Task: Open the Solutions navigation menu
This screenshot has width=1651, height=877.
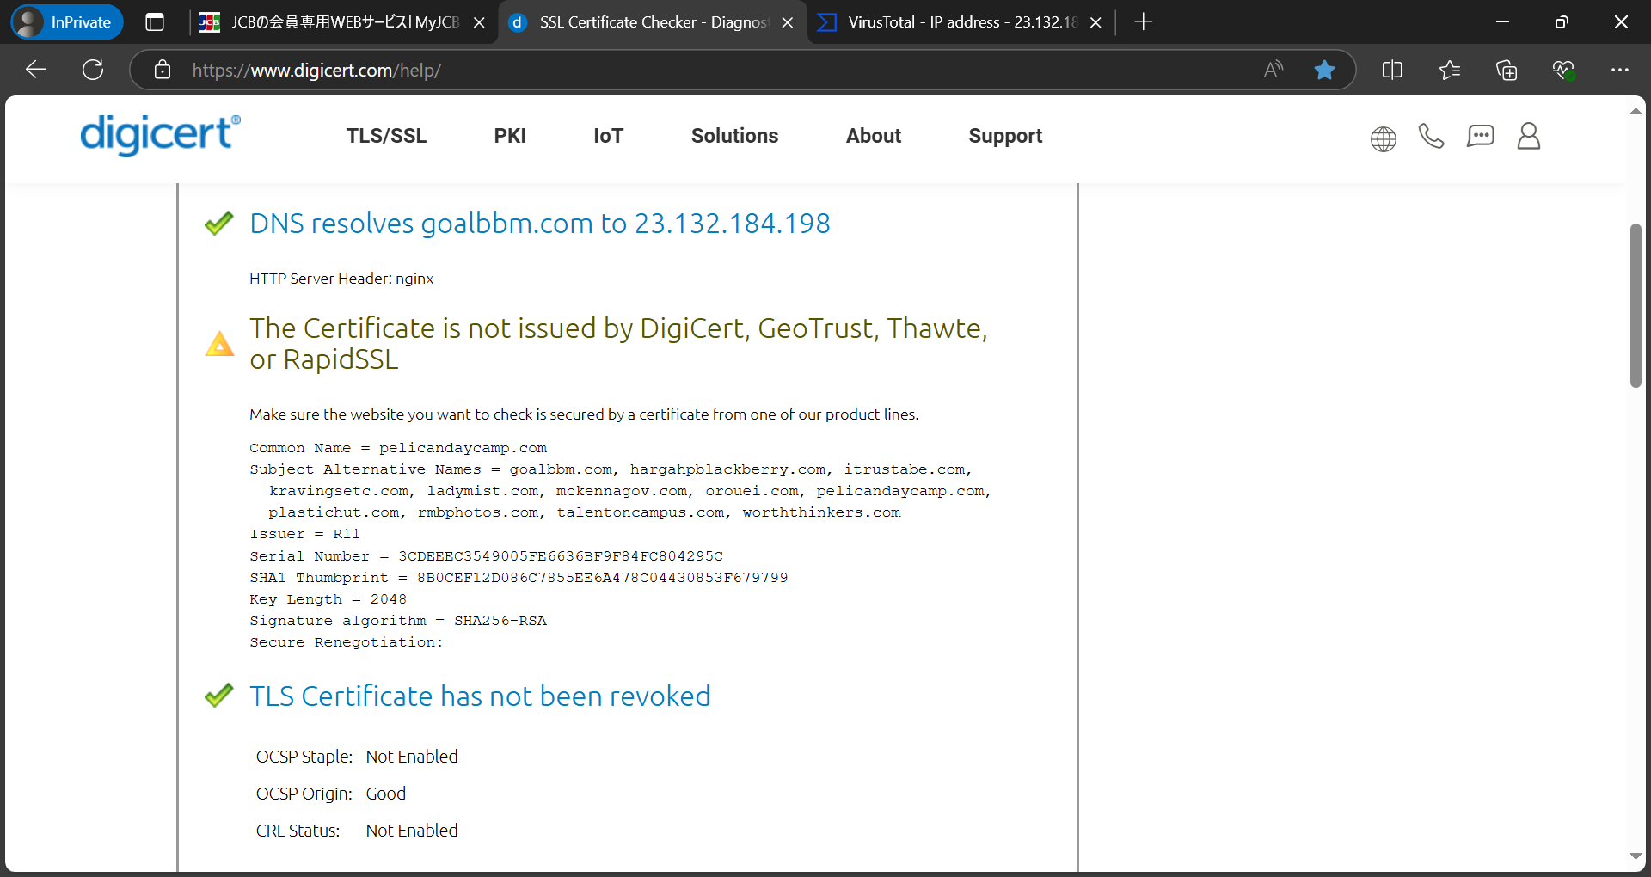Action: (734, 136)
